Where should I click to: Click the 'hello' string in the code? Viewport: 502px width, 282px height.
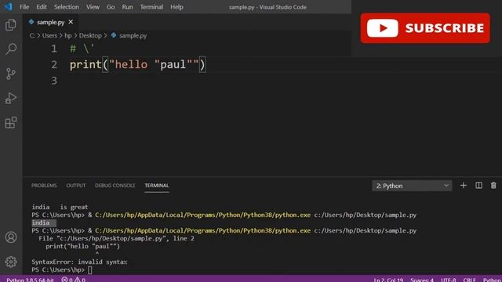tap(131, 64)
